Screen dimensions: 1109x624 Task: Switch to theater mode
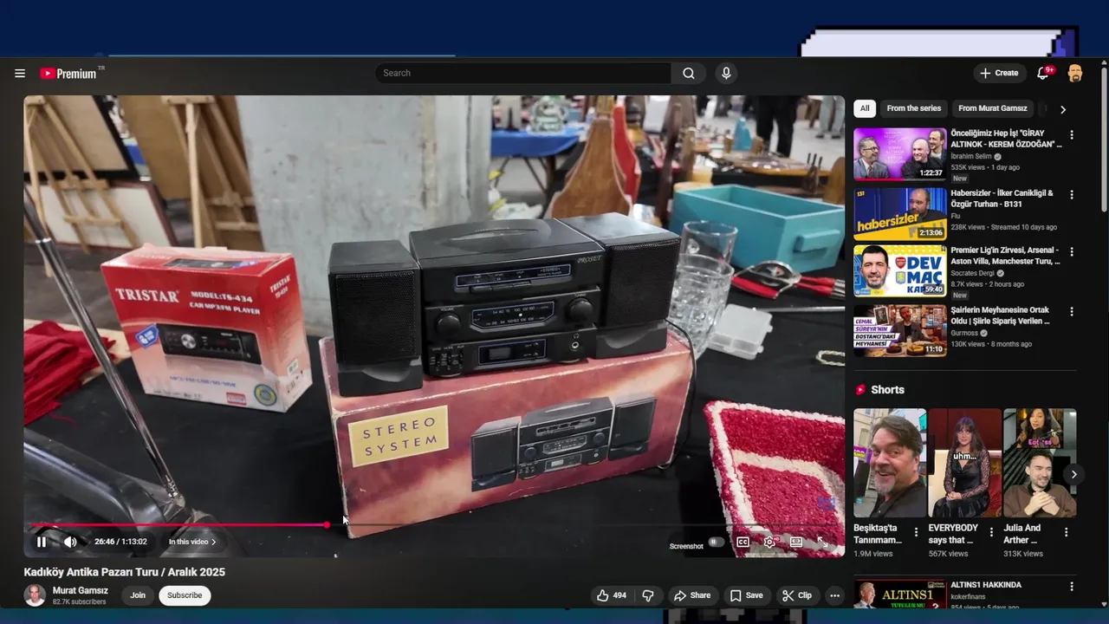[796, 542]
